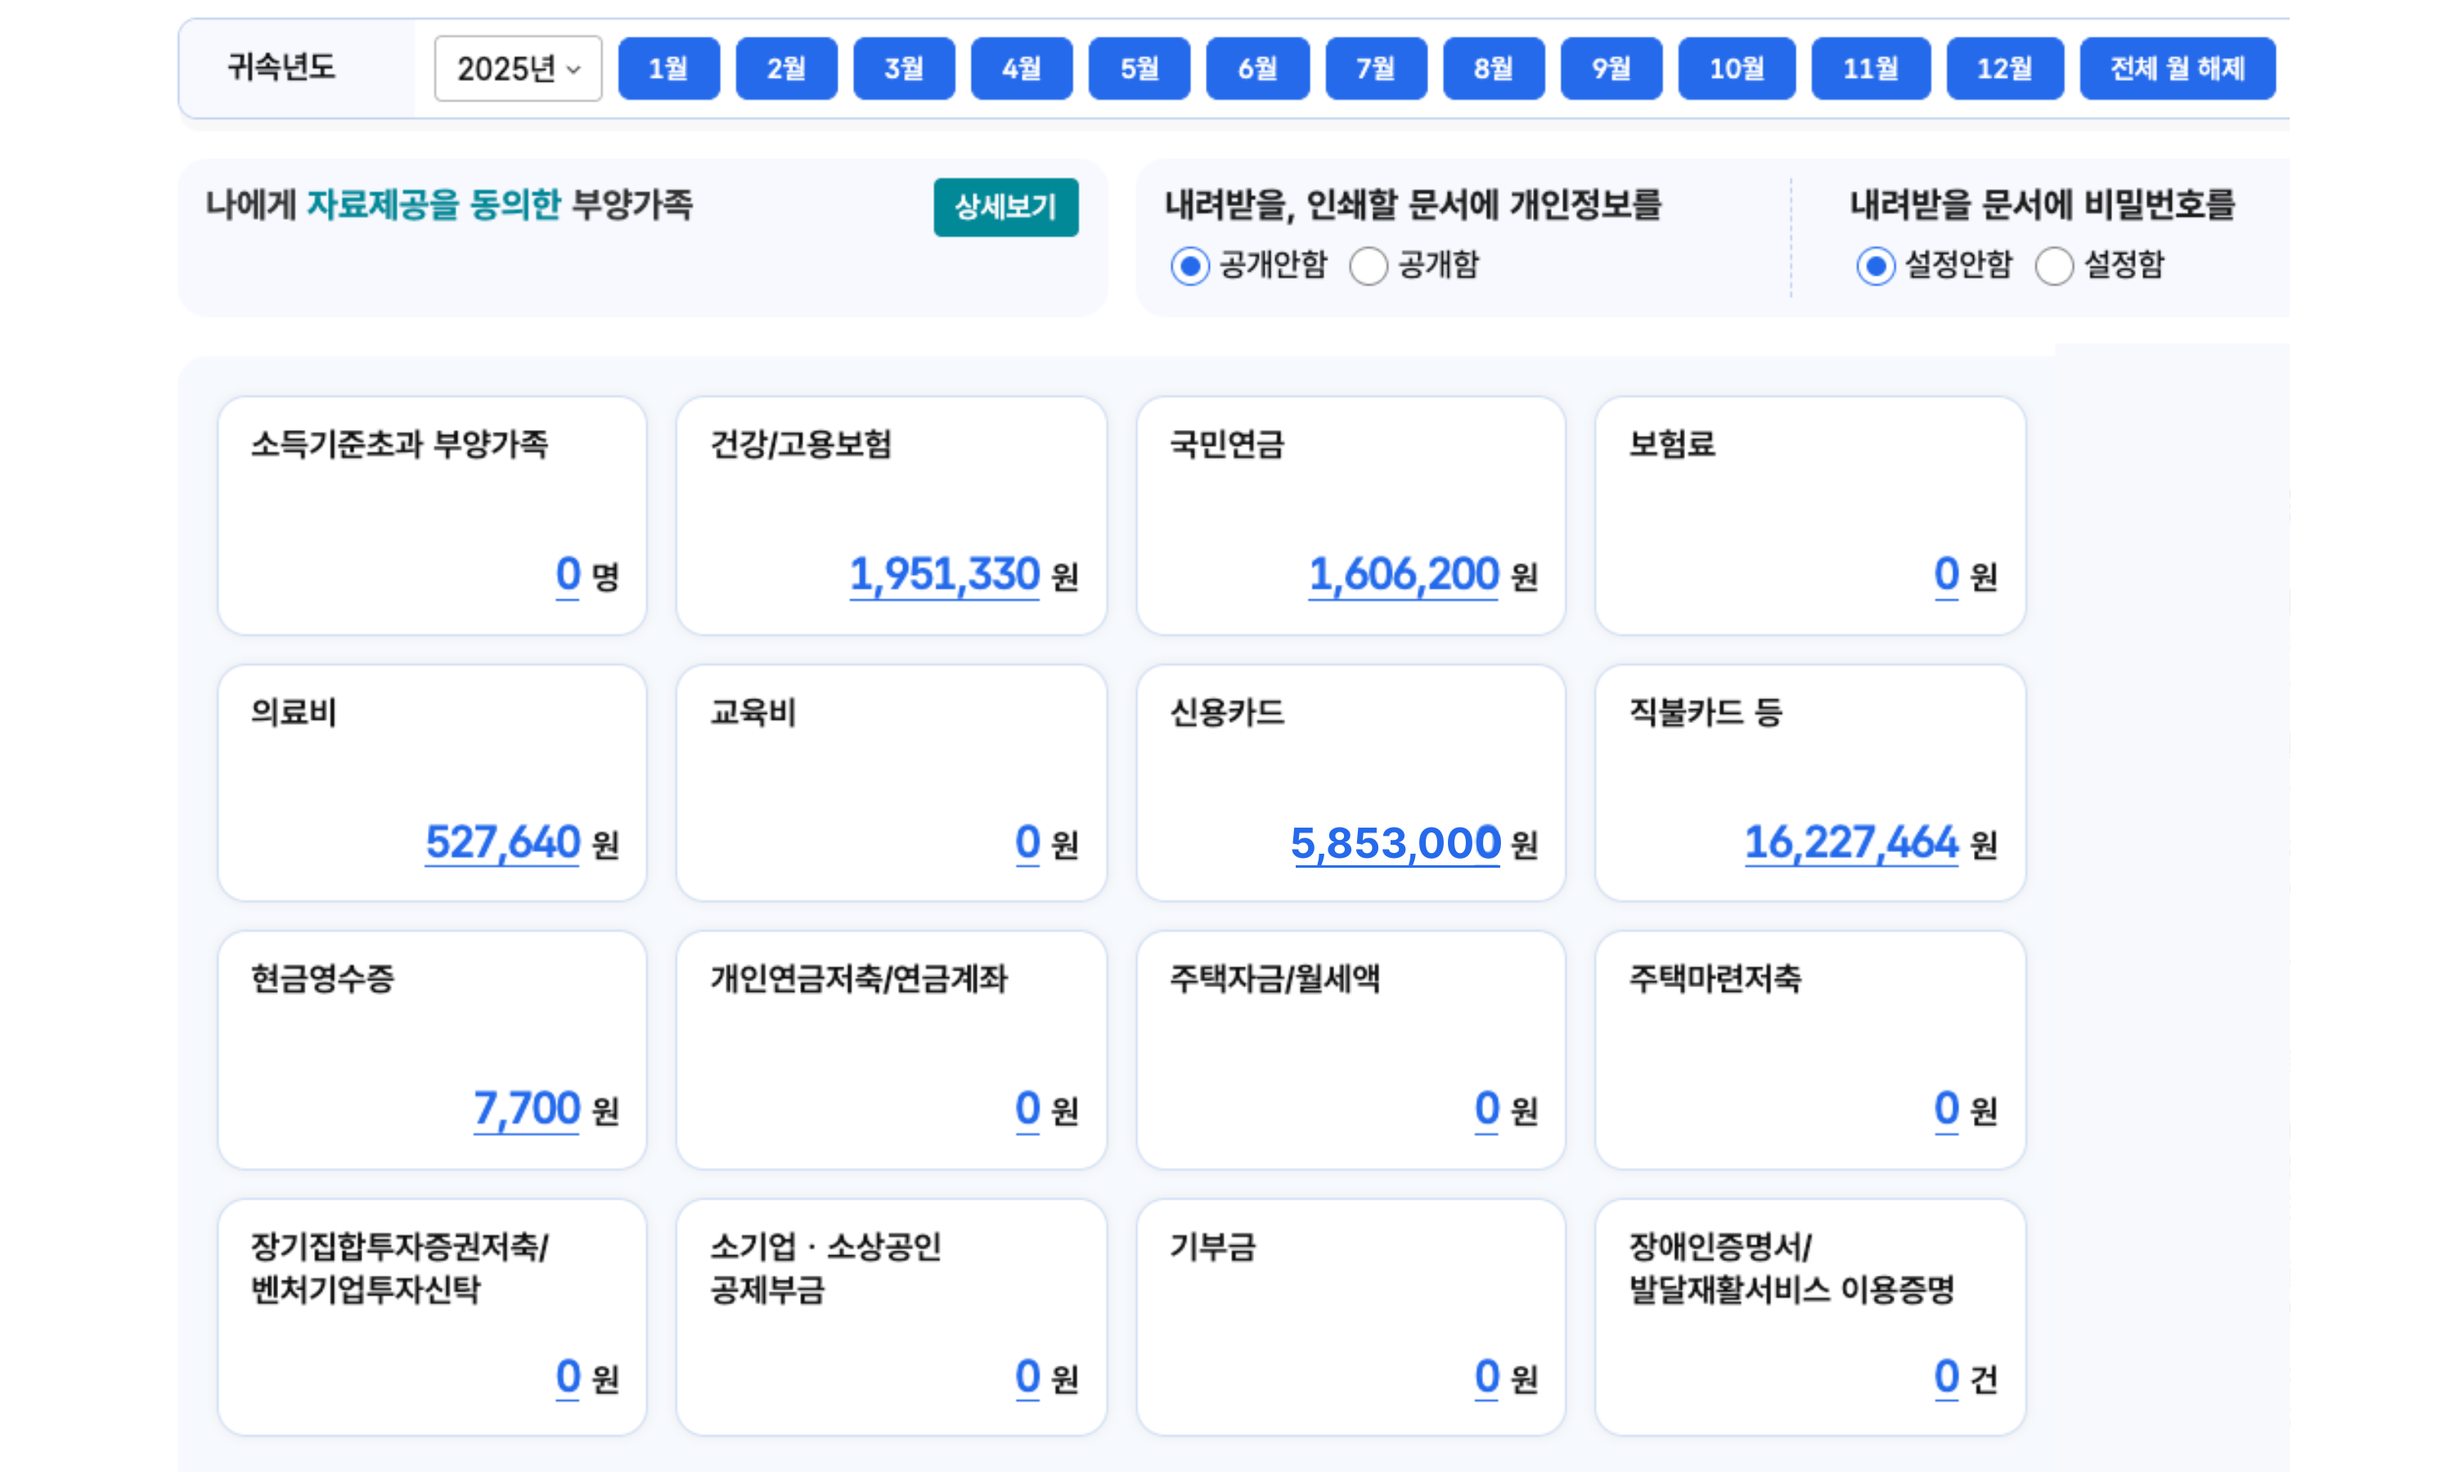Select the 9월 month button
The height and width of the screenshot is (1472, 2454).
click(1610, 67)
